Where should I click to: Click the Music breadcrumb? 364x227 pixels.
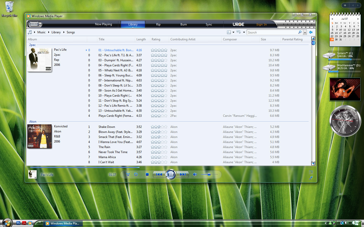[41, 32]
